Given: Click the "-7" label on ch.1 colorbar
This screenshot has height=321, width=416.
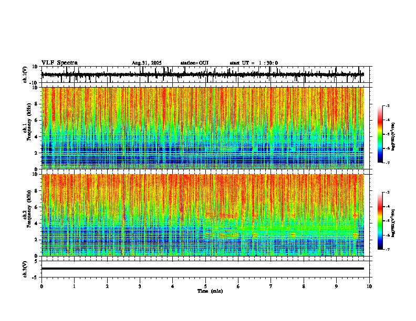Looking at the screenshot, I should [388, 163].
